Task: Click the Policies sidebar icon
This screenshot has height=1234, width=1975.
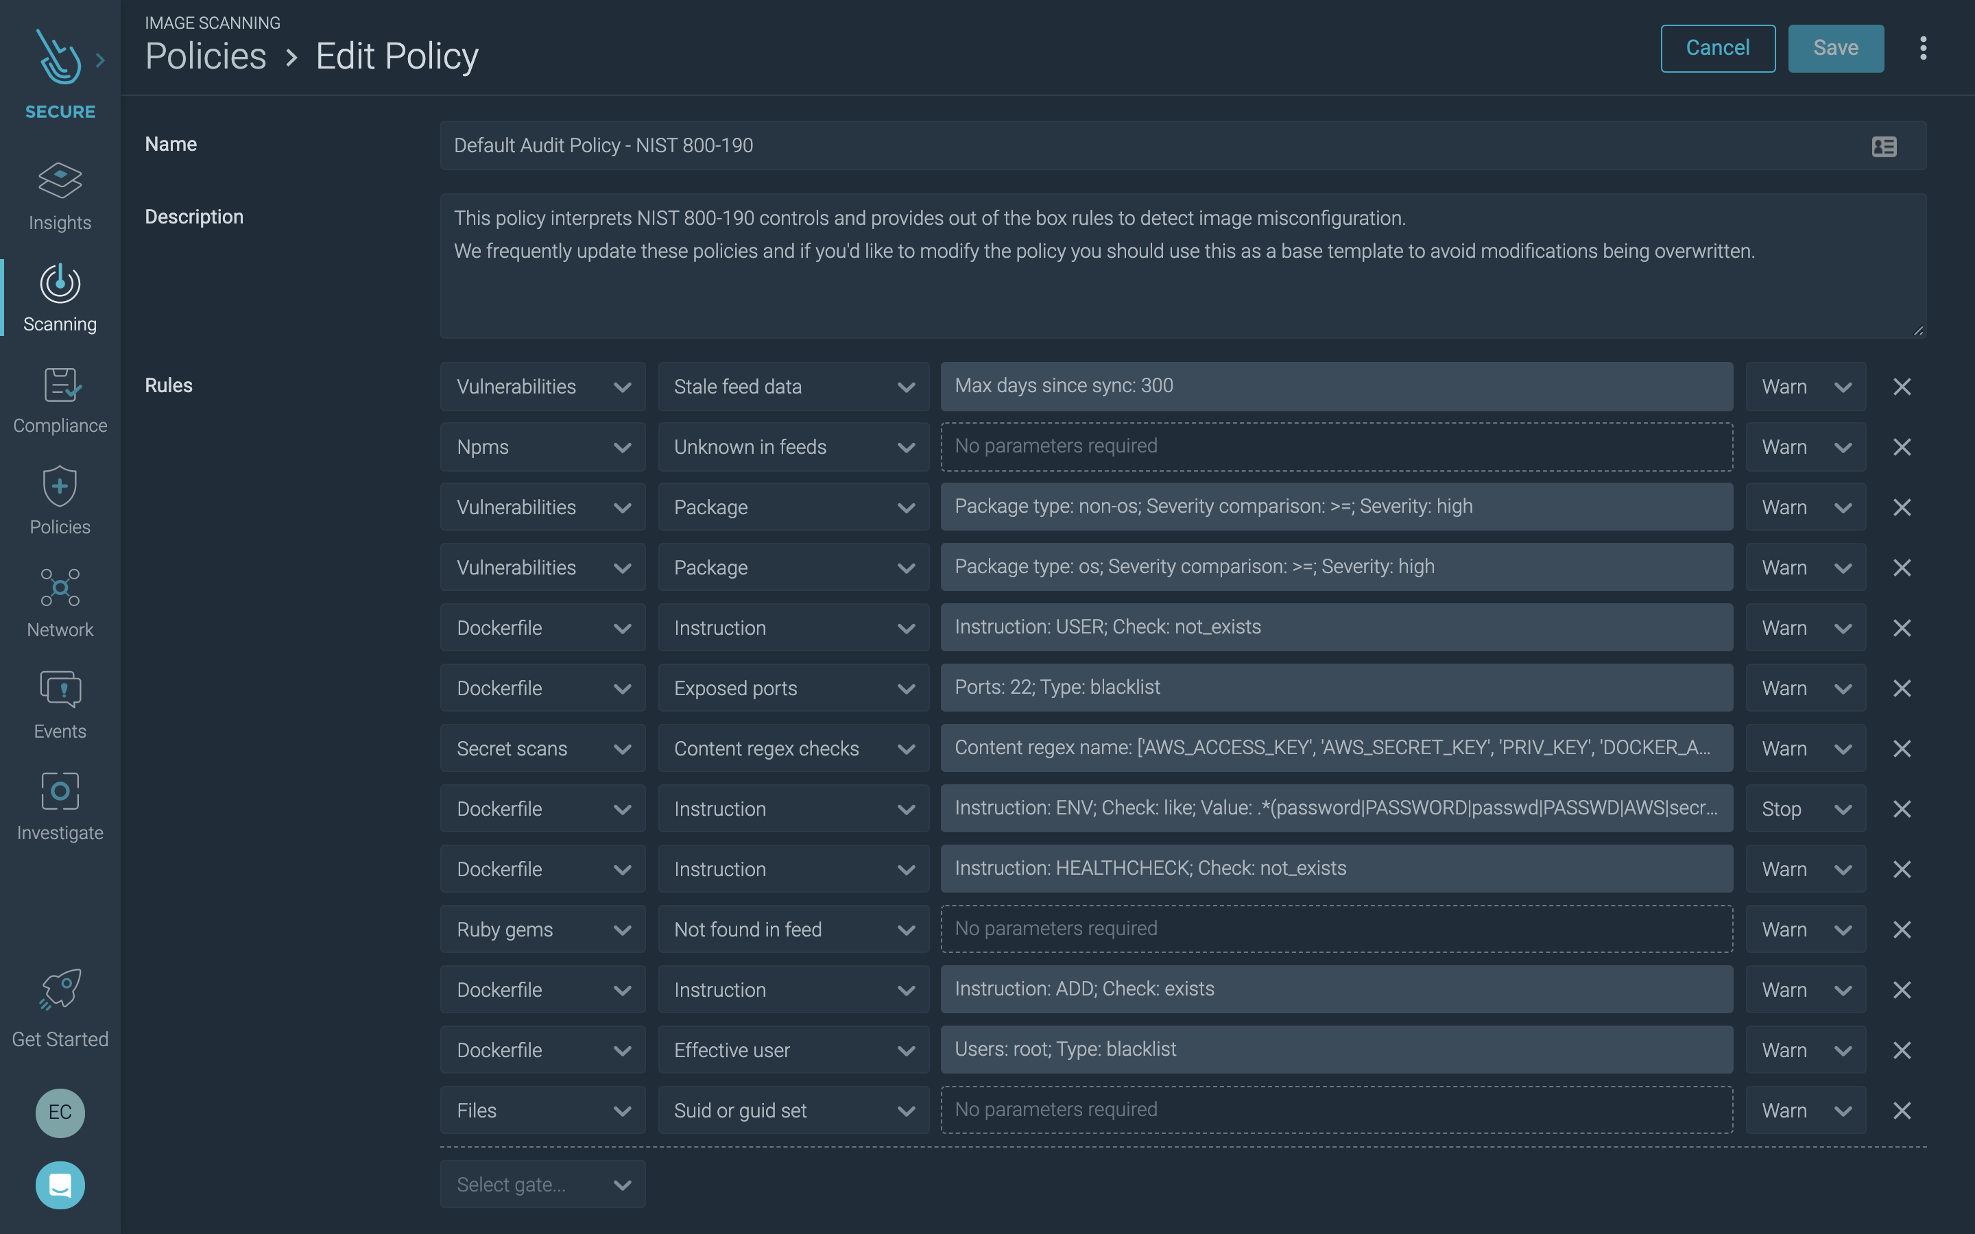Action: (60, 500)
